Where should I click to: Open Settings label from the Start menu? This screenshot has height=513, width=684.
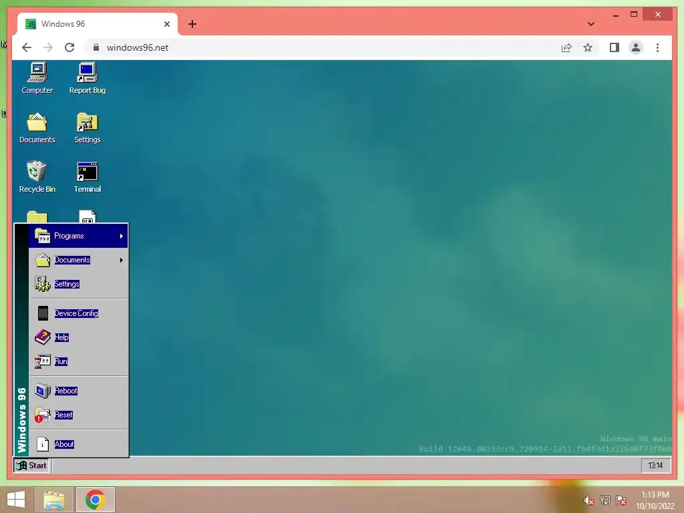pos(67,284)
